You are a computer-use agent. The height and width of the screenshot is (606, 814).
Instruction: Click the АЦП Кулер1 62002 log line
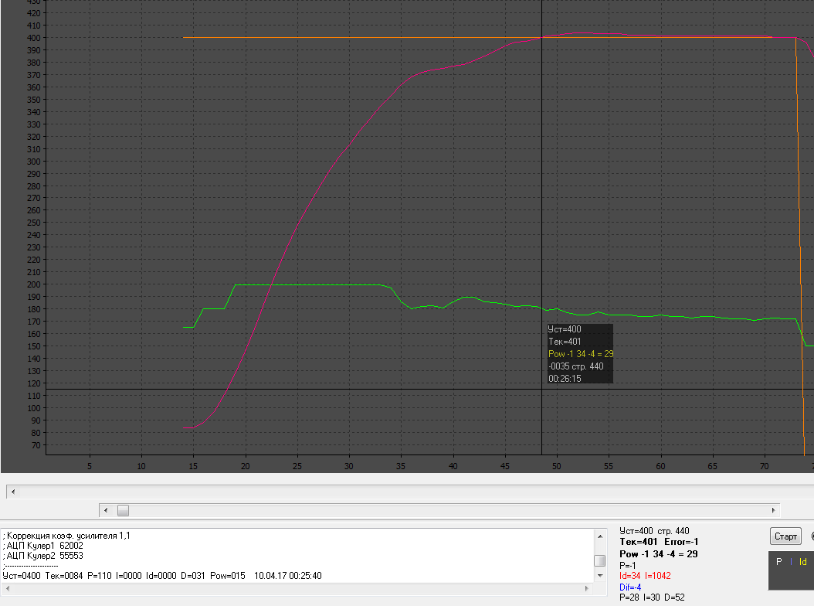coord(43,545)
